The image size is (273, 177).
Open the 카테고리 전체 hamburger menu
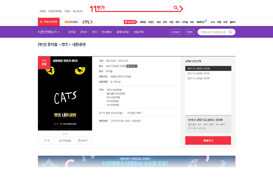pyautogui.click(x=49, y=22)
